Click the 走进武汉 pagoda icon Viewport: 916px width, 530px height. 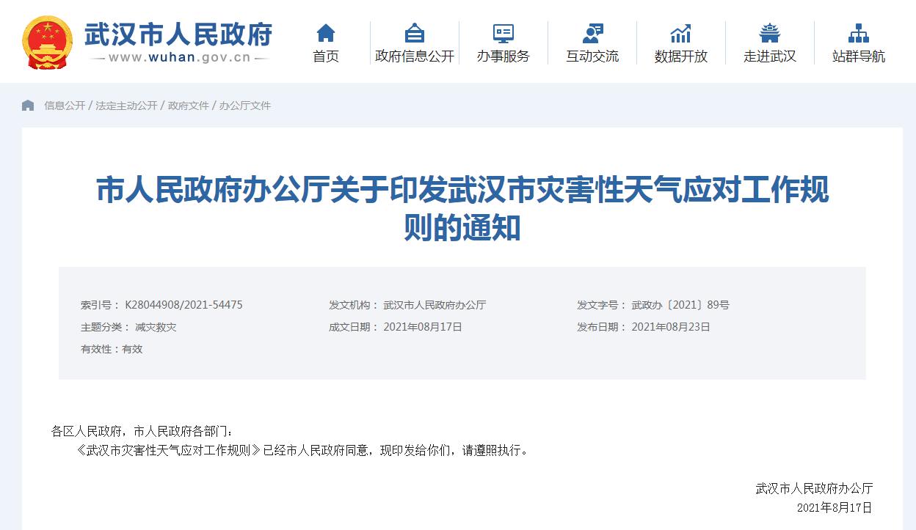coord(768,32)
